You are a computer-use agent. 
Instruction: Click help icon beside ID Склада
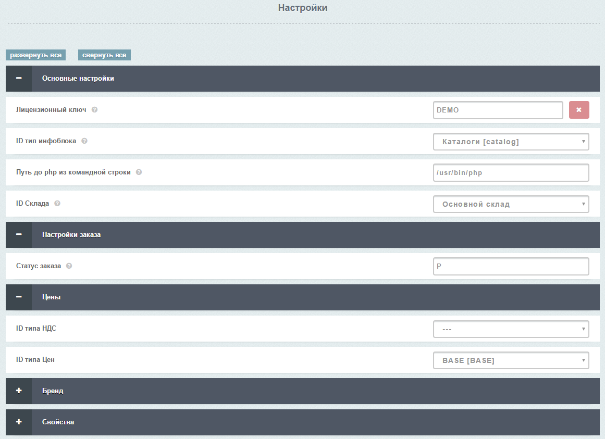point(57,204)
